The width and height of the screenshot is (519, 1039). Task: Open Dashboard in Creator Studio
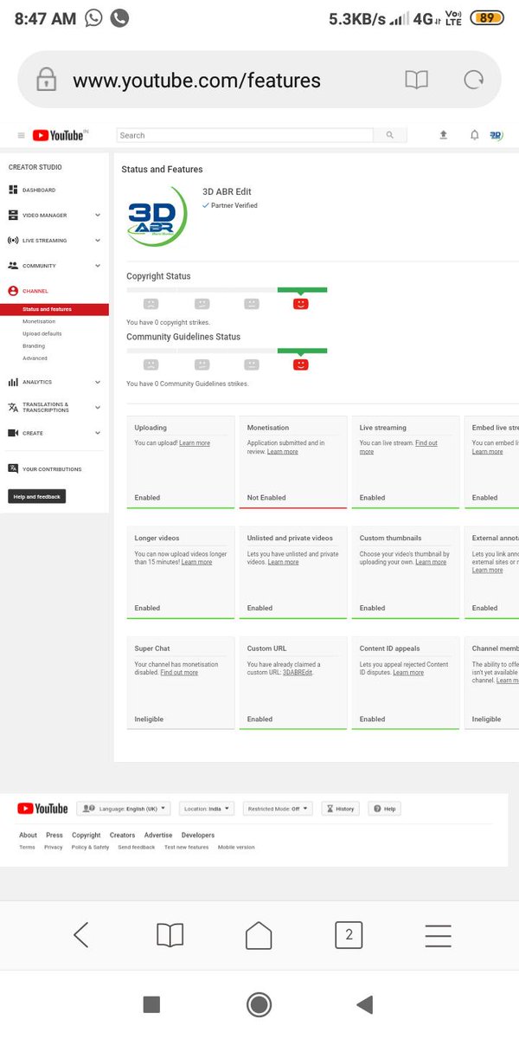point(39,190)
